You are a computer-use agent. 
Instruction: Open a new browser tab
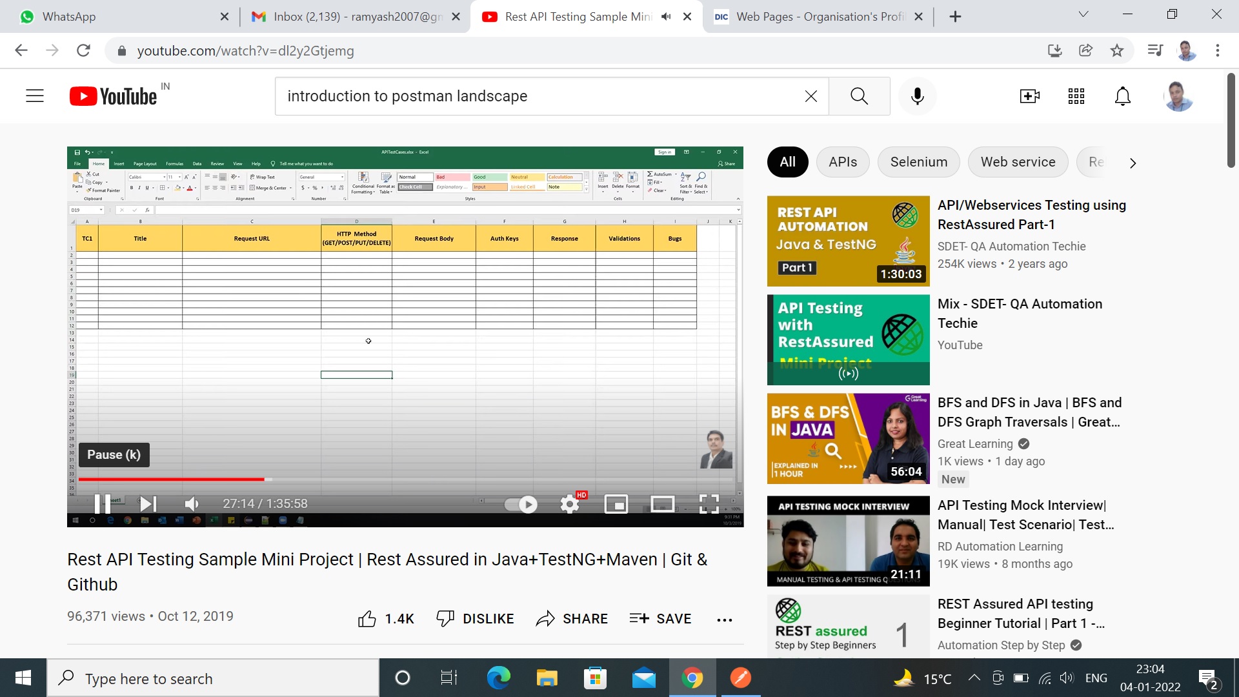(955, 17)
